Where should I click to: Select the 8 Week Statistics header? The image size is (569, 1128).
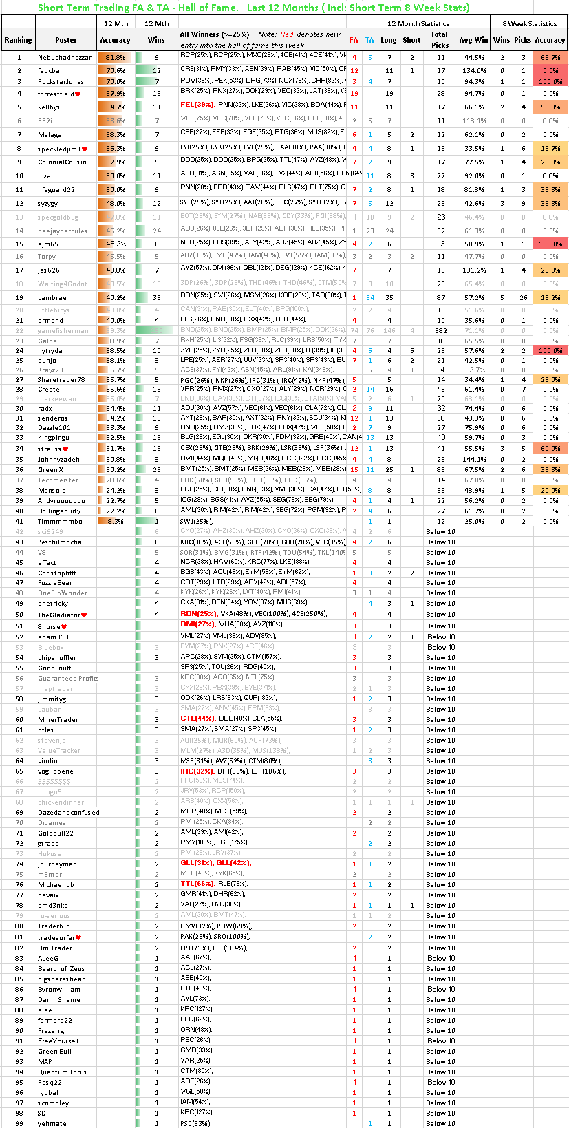pyautogui.click(x=530, y=23)
